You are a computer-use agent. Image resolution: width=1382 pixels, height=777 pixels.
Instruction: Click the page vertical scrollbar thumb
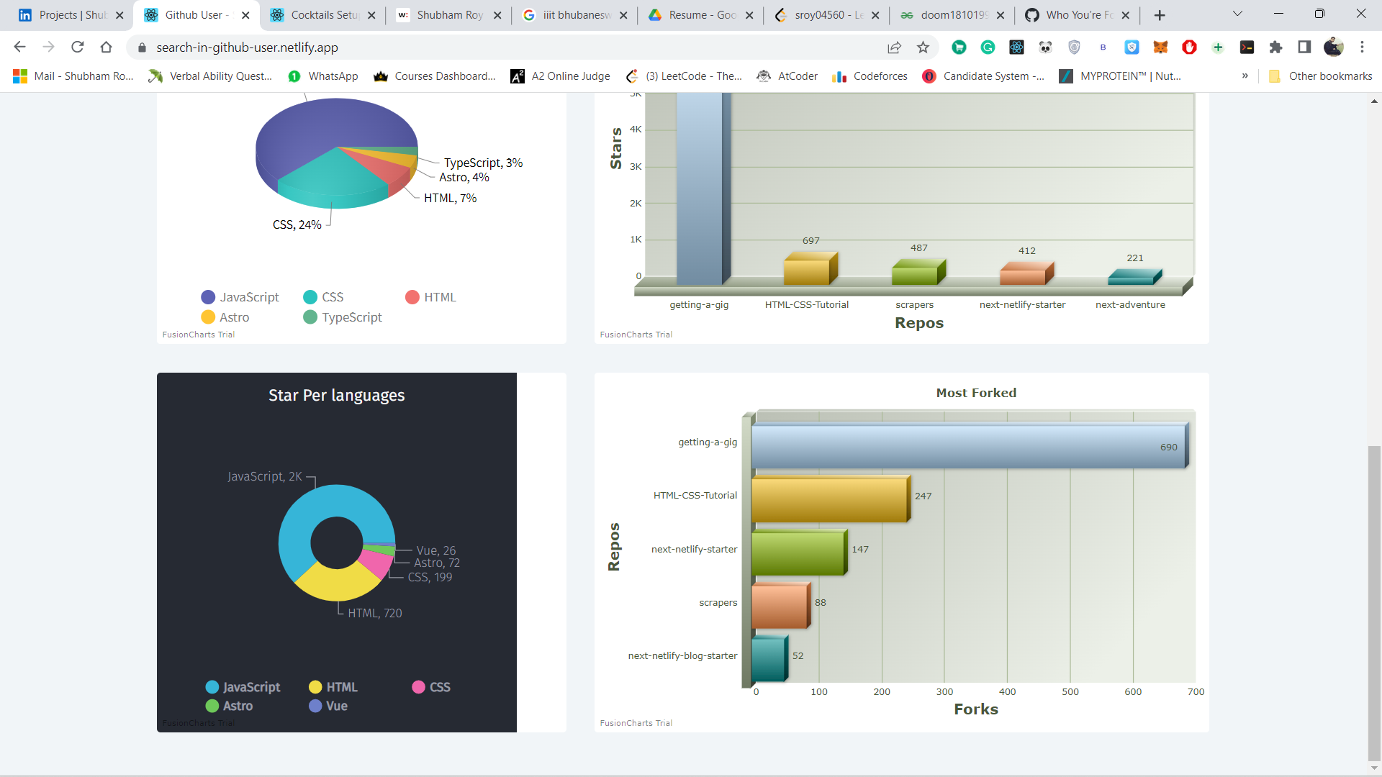pos(1374,603)
